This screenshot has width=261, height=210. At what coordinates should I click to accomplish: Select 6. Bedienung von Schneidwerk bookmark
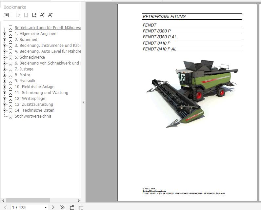pyautogui.click(x=48, y=63)
